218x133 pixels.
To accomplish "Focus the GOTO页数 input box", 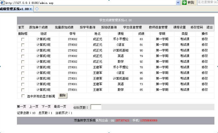I will pyautogui.click(x=96, y=107).
